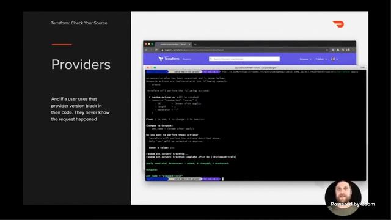
Task: Click the "Apply complete!" green terminal line
Action: 188,163
